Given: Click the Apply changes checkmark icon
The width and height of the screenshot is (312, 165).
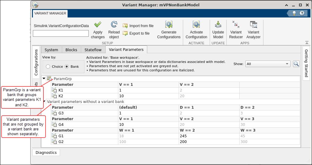Looking at the screenshot, I should [97, 25].
